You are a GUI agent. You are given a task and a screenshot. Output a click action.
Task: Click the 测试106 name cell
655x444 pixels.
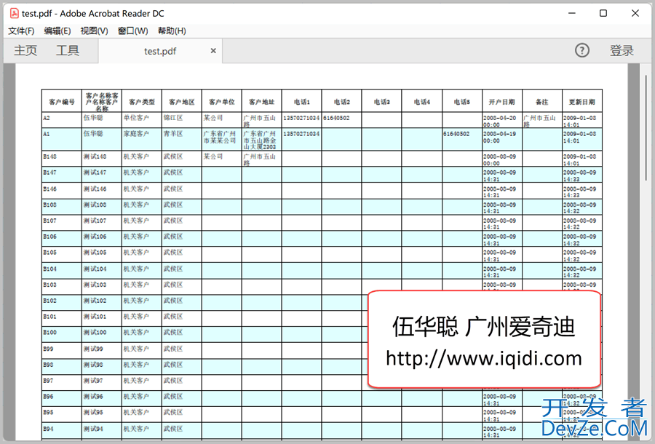point(102,238)
